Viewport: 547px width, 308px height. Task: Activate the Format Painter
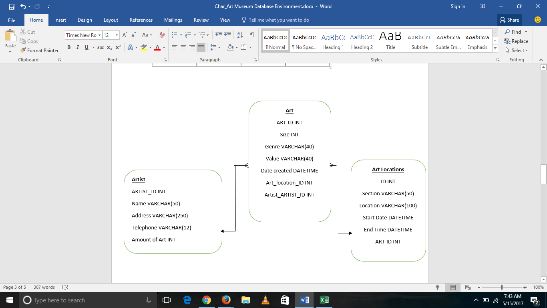[39, 50]
